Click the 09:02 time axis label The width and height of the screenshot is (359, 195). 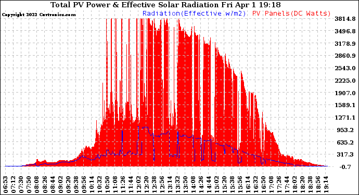(x=61, y=185)
